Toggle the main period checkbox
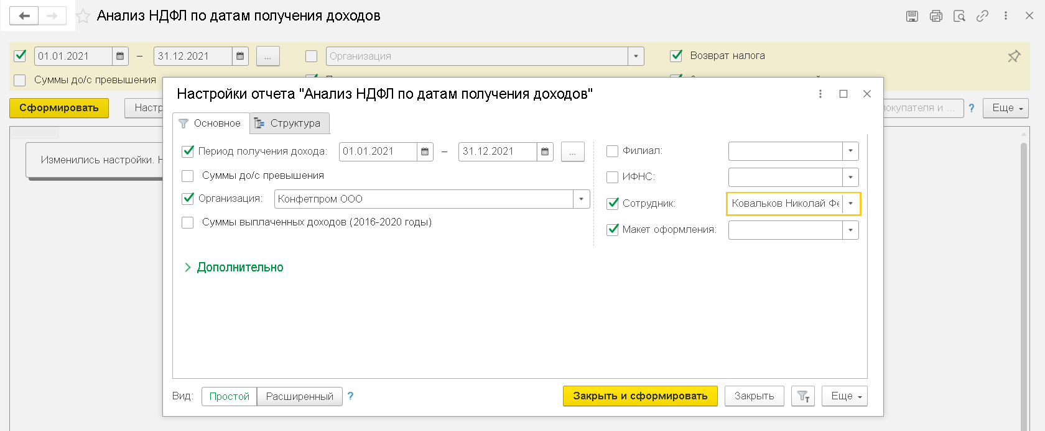 pos(20,56)
